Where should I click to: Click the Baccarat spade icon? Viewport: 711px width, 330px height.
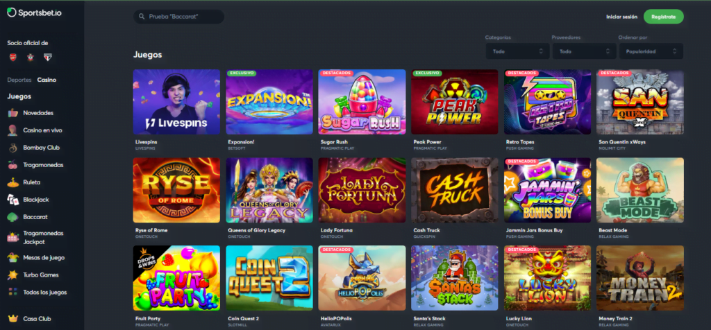[x=12, y=217]
